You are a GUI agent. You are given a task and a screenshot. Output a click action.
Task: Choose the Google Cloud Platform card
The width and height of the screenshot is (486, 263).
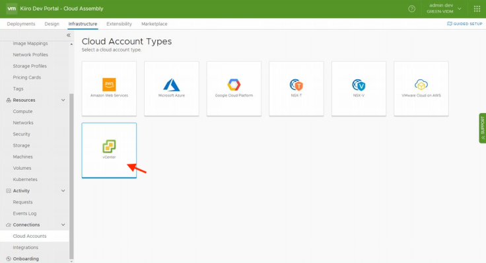tap(234, 89)
